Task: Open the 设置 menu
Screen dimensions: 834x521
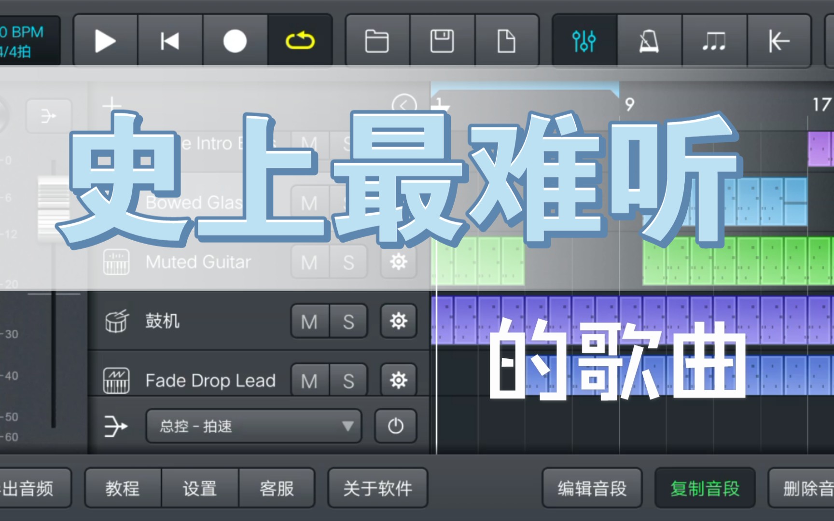Action: (x=199, y=488)
